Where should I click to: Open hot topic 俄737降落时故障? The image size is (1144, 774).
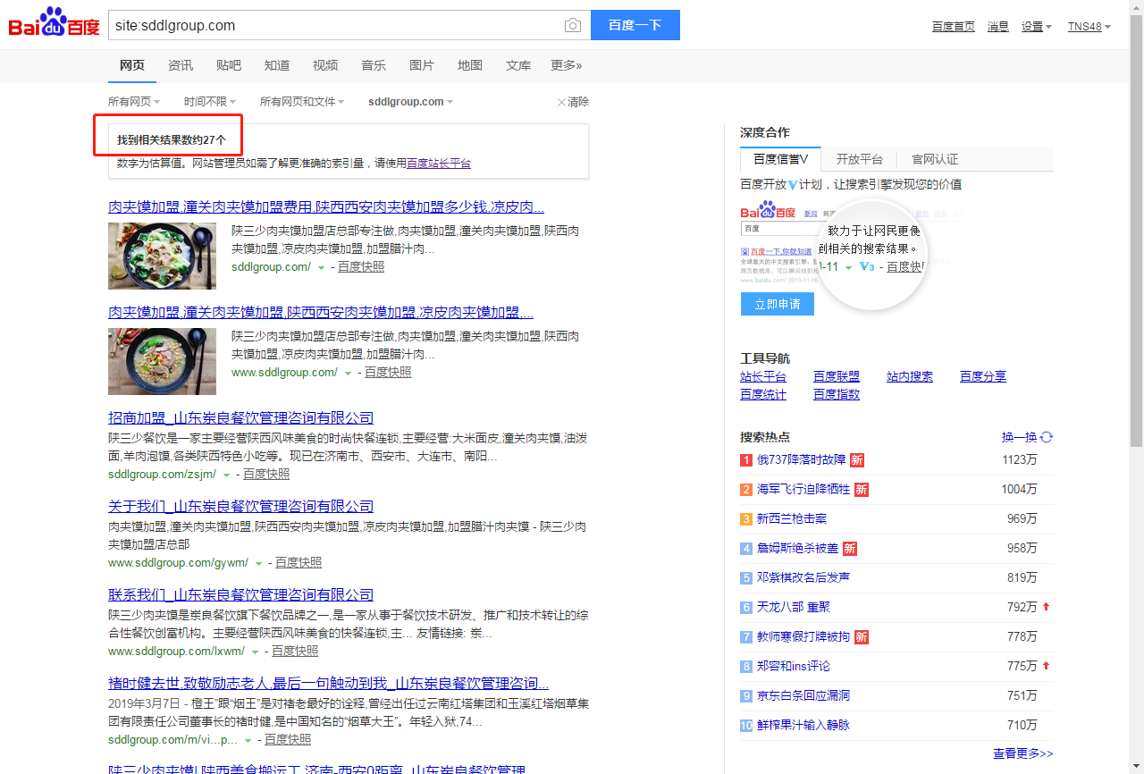pos(802,460)
